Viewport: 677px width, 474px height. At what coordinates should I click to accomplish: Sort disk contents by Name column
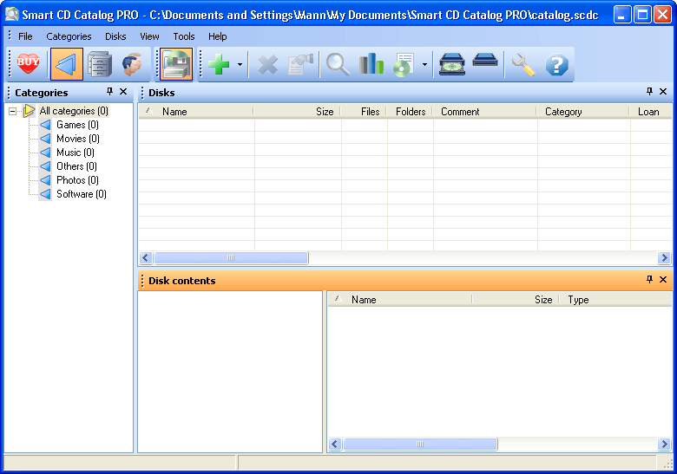tap(400, 300)
